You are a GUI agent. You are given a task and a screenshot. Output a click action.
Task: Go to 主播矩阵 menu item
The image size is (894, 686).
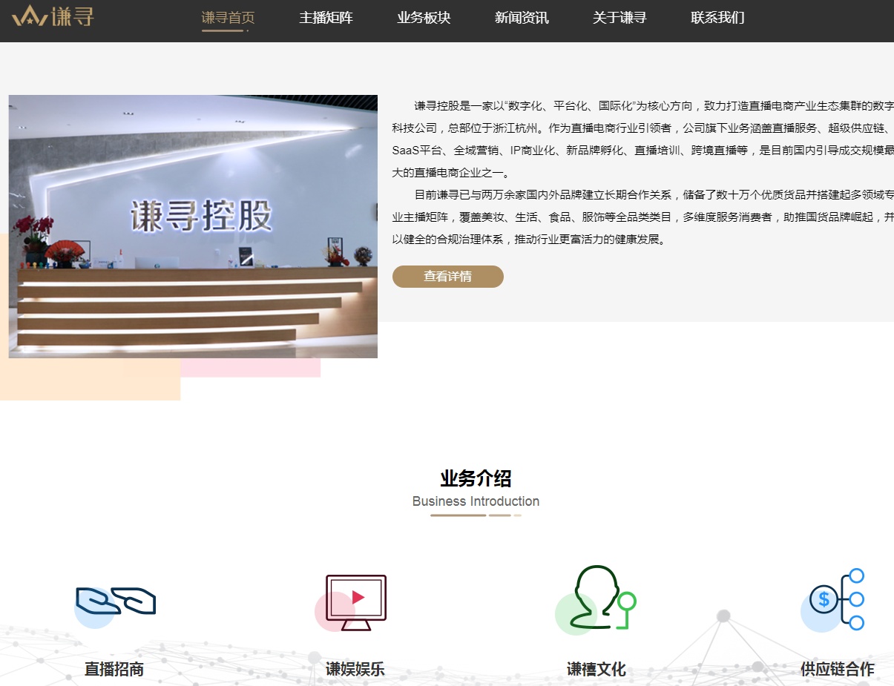(326, 18)
